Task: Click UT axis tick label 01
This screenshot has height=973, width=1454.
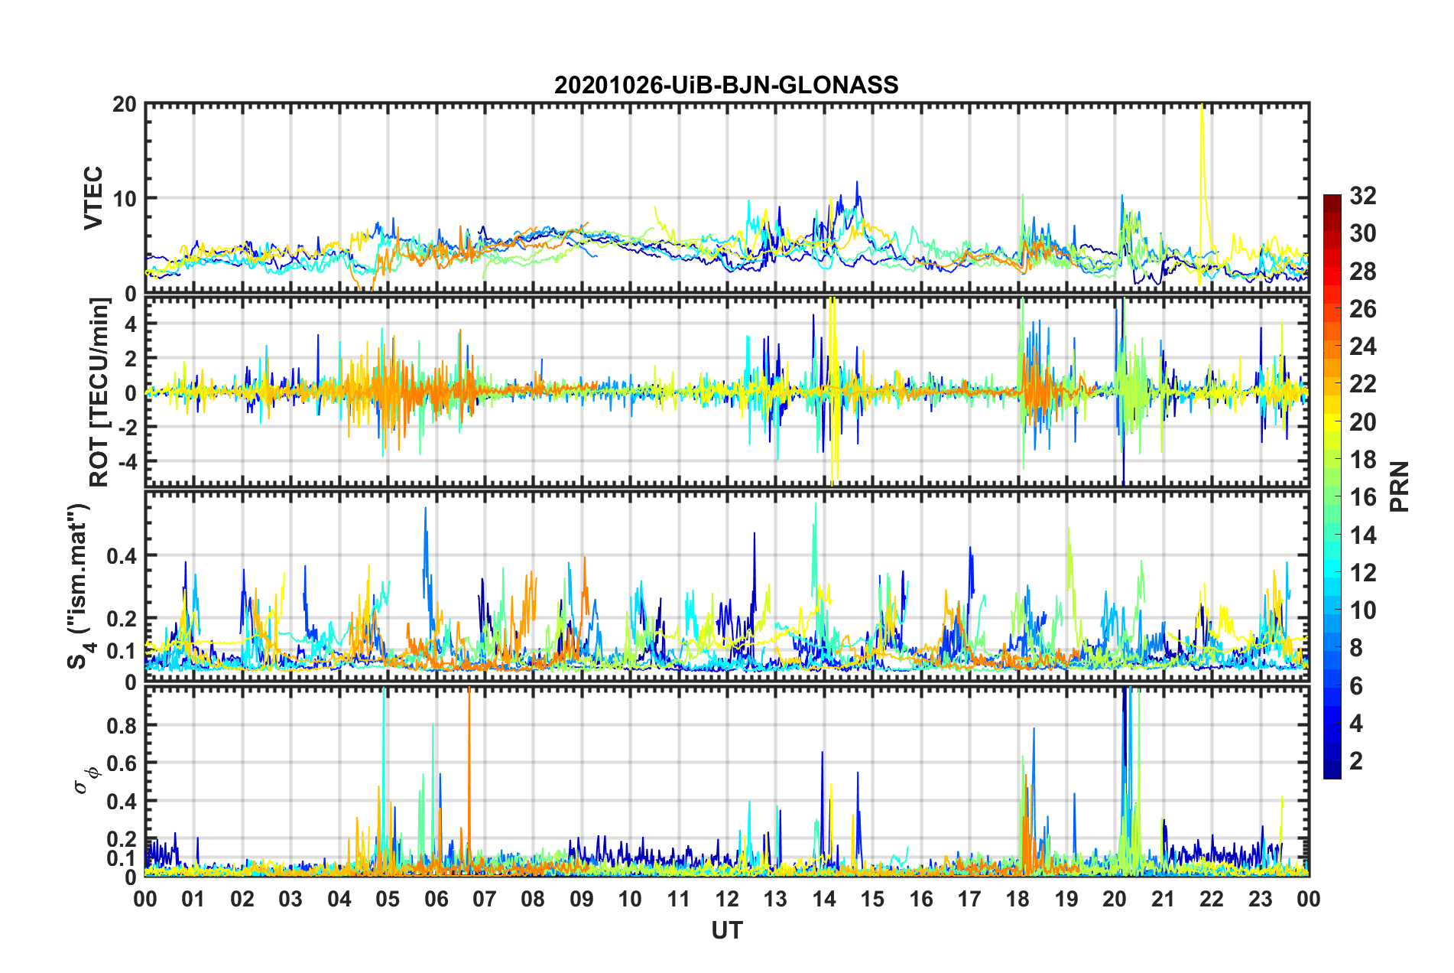Action: pos(193,900)
